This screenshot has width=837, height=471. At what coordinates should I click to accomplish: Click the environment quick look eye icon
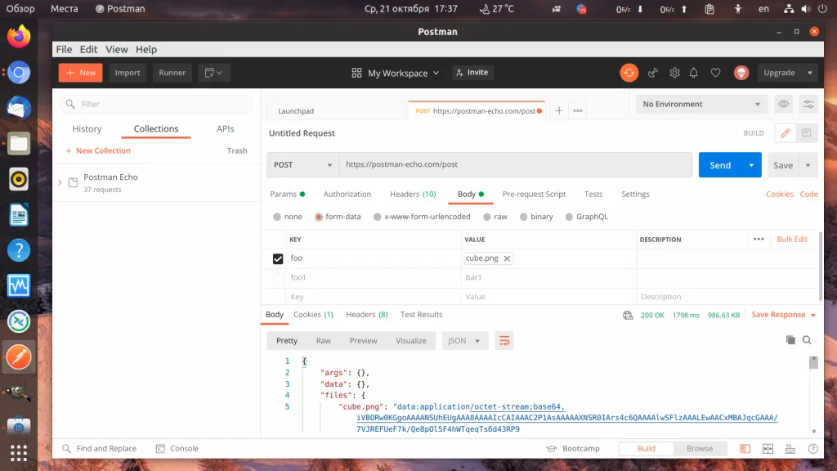784,104
